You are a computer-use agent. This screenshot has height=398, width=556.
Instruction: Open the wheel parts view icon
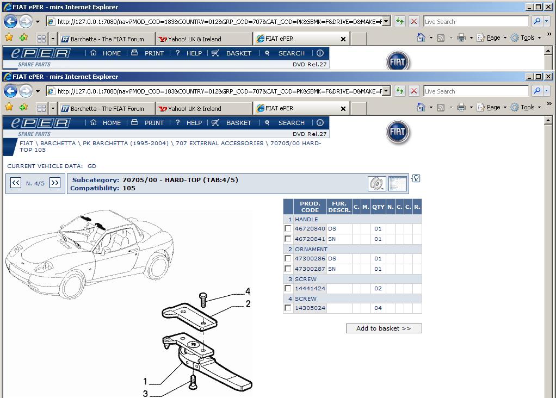click(376, 184)
